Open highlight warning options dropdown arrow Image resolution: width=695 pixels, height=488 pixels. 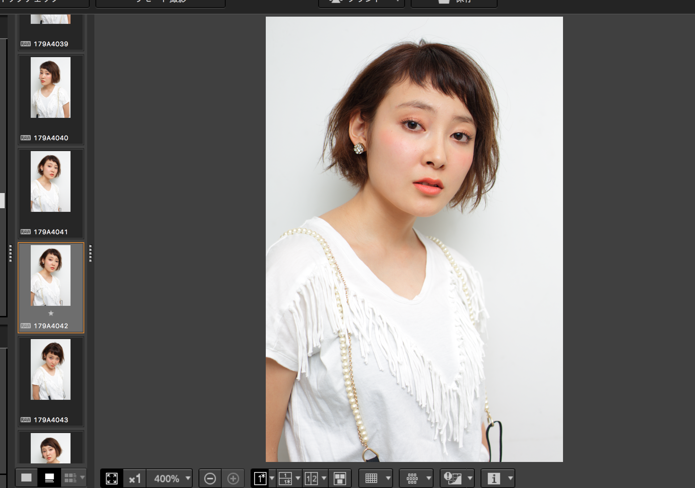coord(470,479)
